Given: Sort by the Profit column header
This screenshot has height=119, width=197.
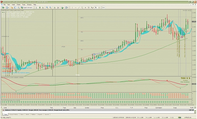Looking at the screenshot, I should [192, 108].
